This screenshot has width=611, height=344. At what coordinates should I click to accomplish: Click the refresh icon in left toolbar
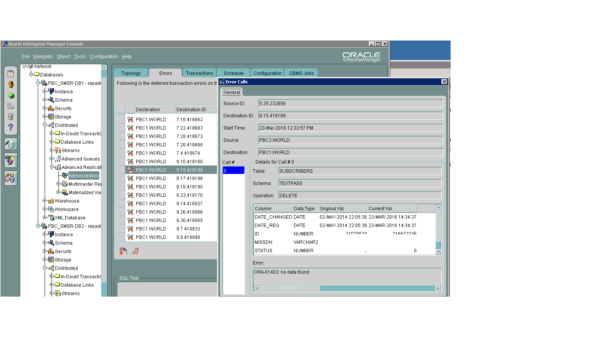tap(11, 84)
